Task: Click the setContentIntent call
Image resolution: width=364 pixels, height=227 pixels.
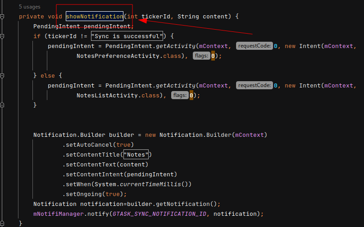Action: 95,175
